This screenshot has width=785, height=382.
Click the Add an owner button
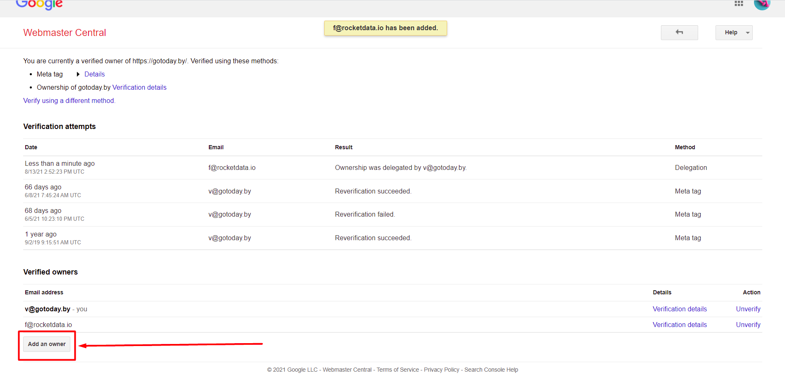coord(47,344)
